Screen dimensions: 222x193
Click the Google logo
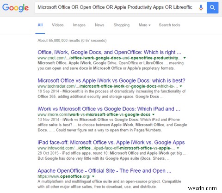click(x=15, y=8)
